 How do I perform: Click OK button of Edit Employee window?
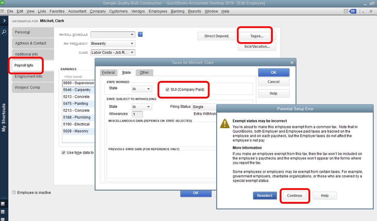pos(196,193)
